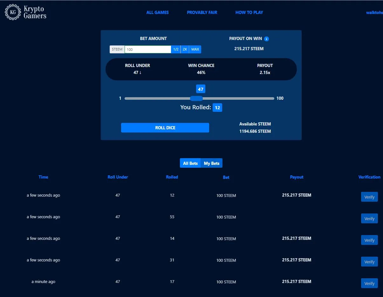
Task: Click the 215.217 STEEM payout on win value
Action: [x=249, y=49]
